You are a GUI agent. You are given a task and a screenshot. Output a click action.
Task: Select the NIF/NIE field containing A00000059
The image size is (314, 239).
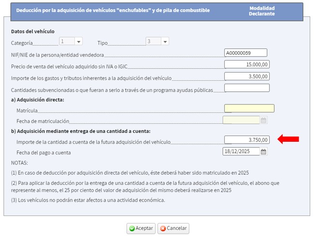tap(245, 53)
